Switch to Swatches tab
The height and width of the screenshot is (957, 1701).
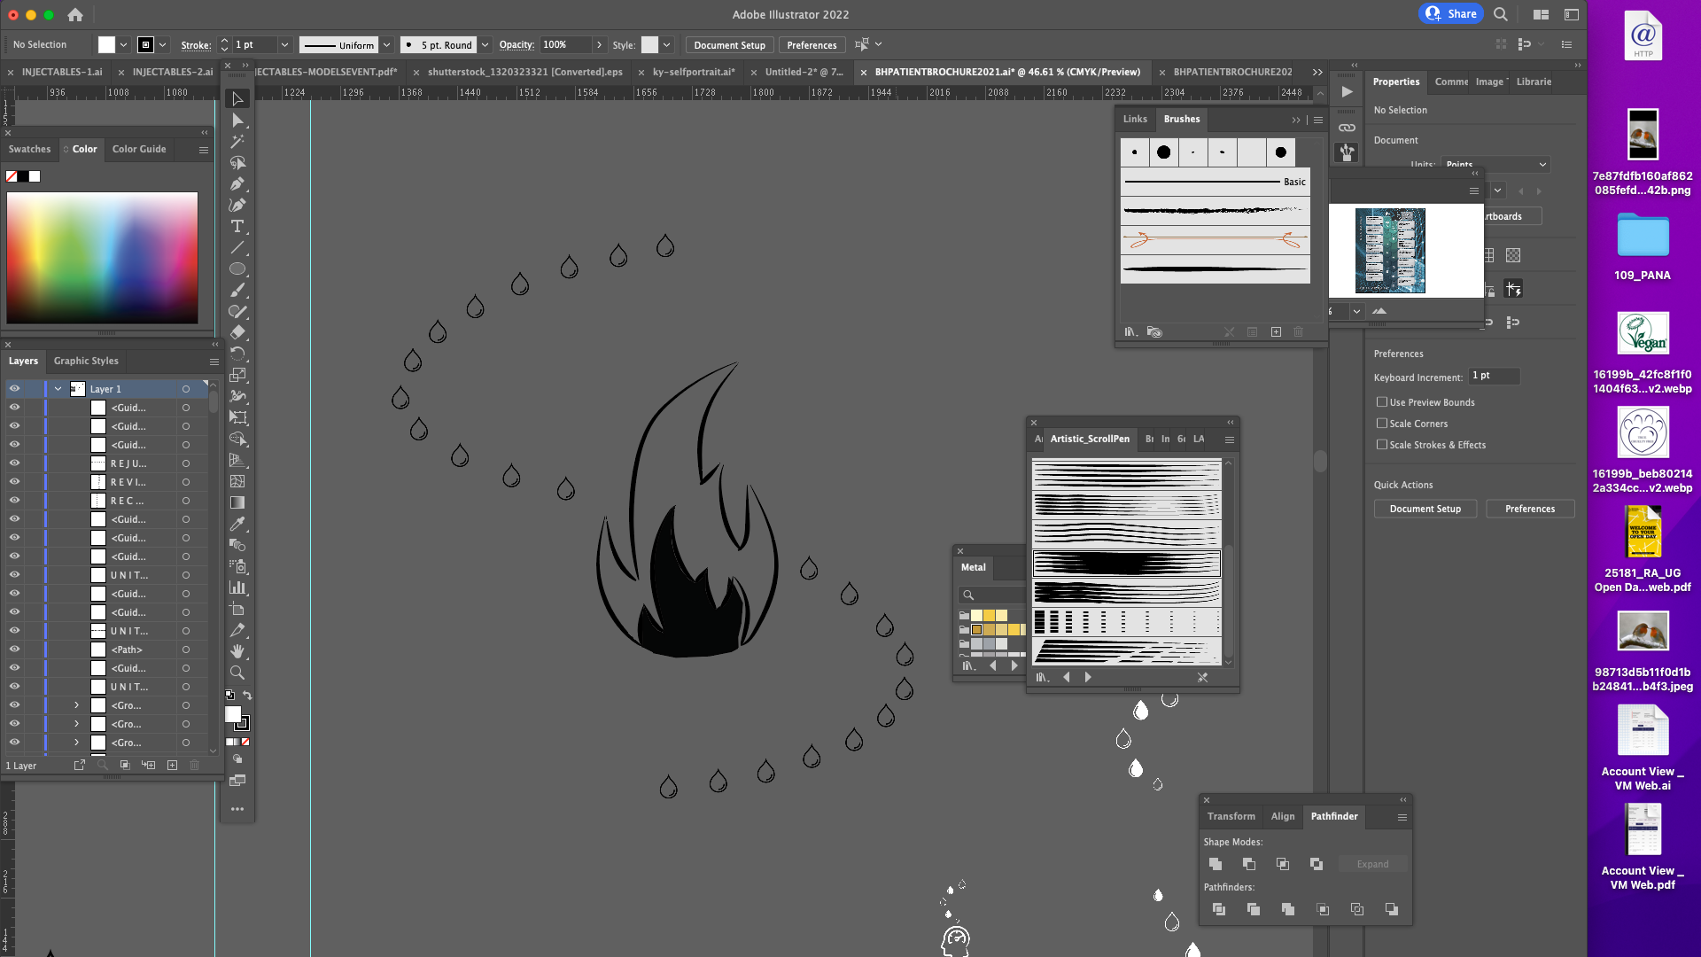[29, 150]
